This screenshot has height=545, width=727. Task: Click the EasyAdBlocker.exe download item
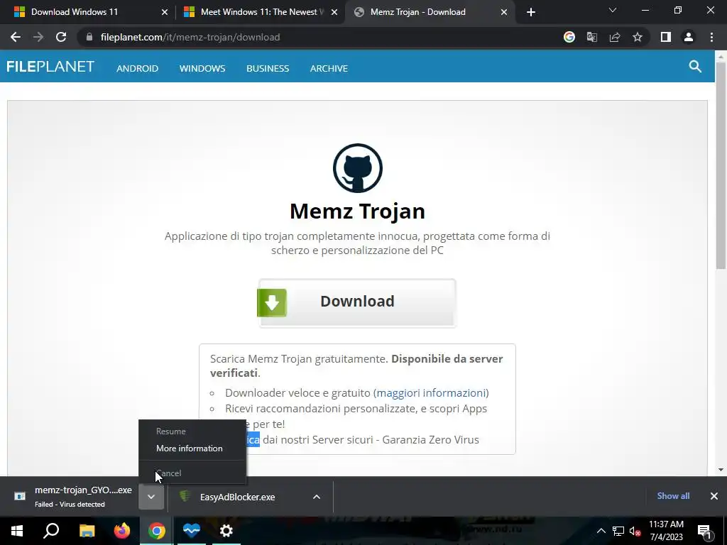tap(237, 497)
